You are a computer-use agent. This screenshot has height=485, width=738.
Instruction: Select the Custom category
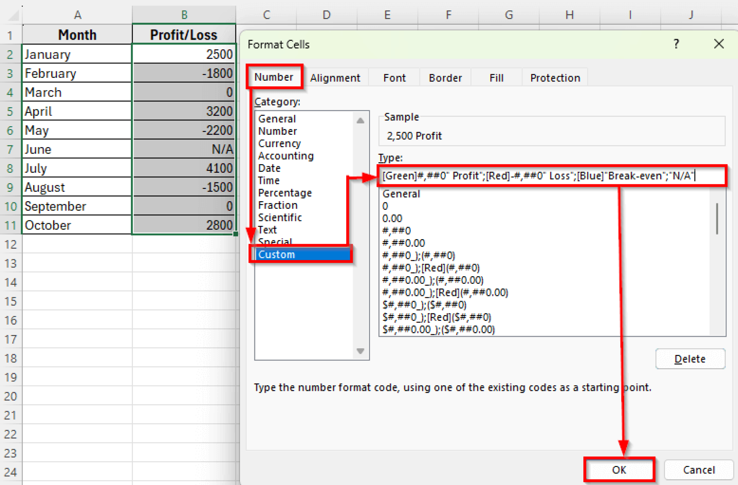point(276,254)
